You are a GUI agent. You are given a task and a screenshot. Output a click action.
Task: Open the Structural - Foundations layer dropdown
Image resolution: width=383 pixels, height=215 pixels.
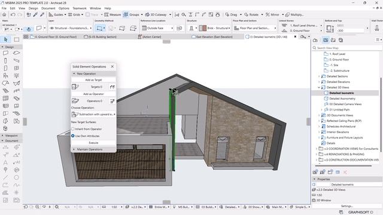click(71, 28)
